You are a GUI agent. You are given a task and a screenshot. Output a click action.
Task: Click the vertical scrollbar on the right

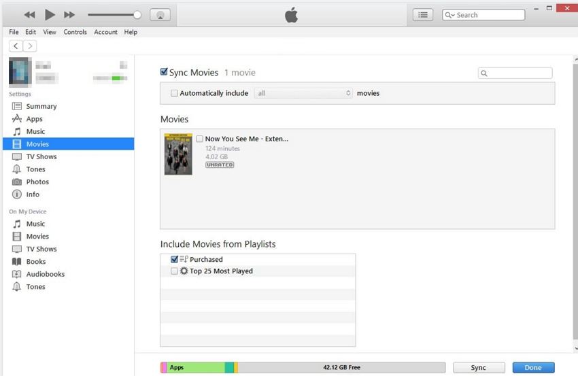[575, 201]
